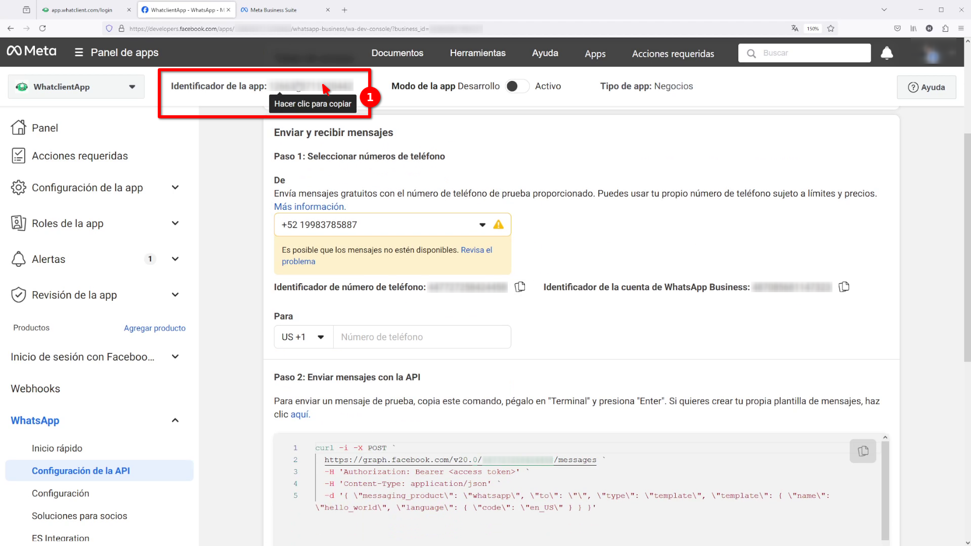Expand Roles de la app section
The width and height of the screenshot is (971, 546).
point(175,223)
